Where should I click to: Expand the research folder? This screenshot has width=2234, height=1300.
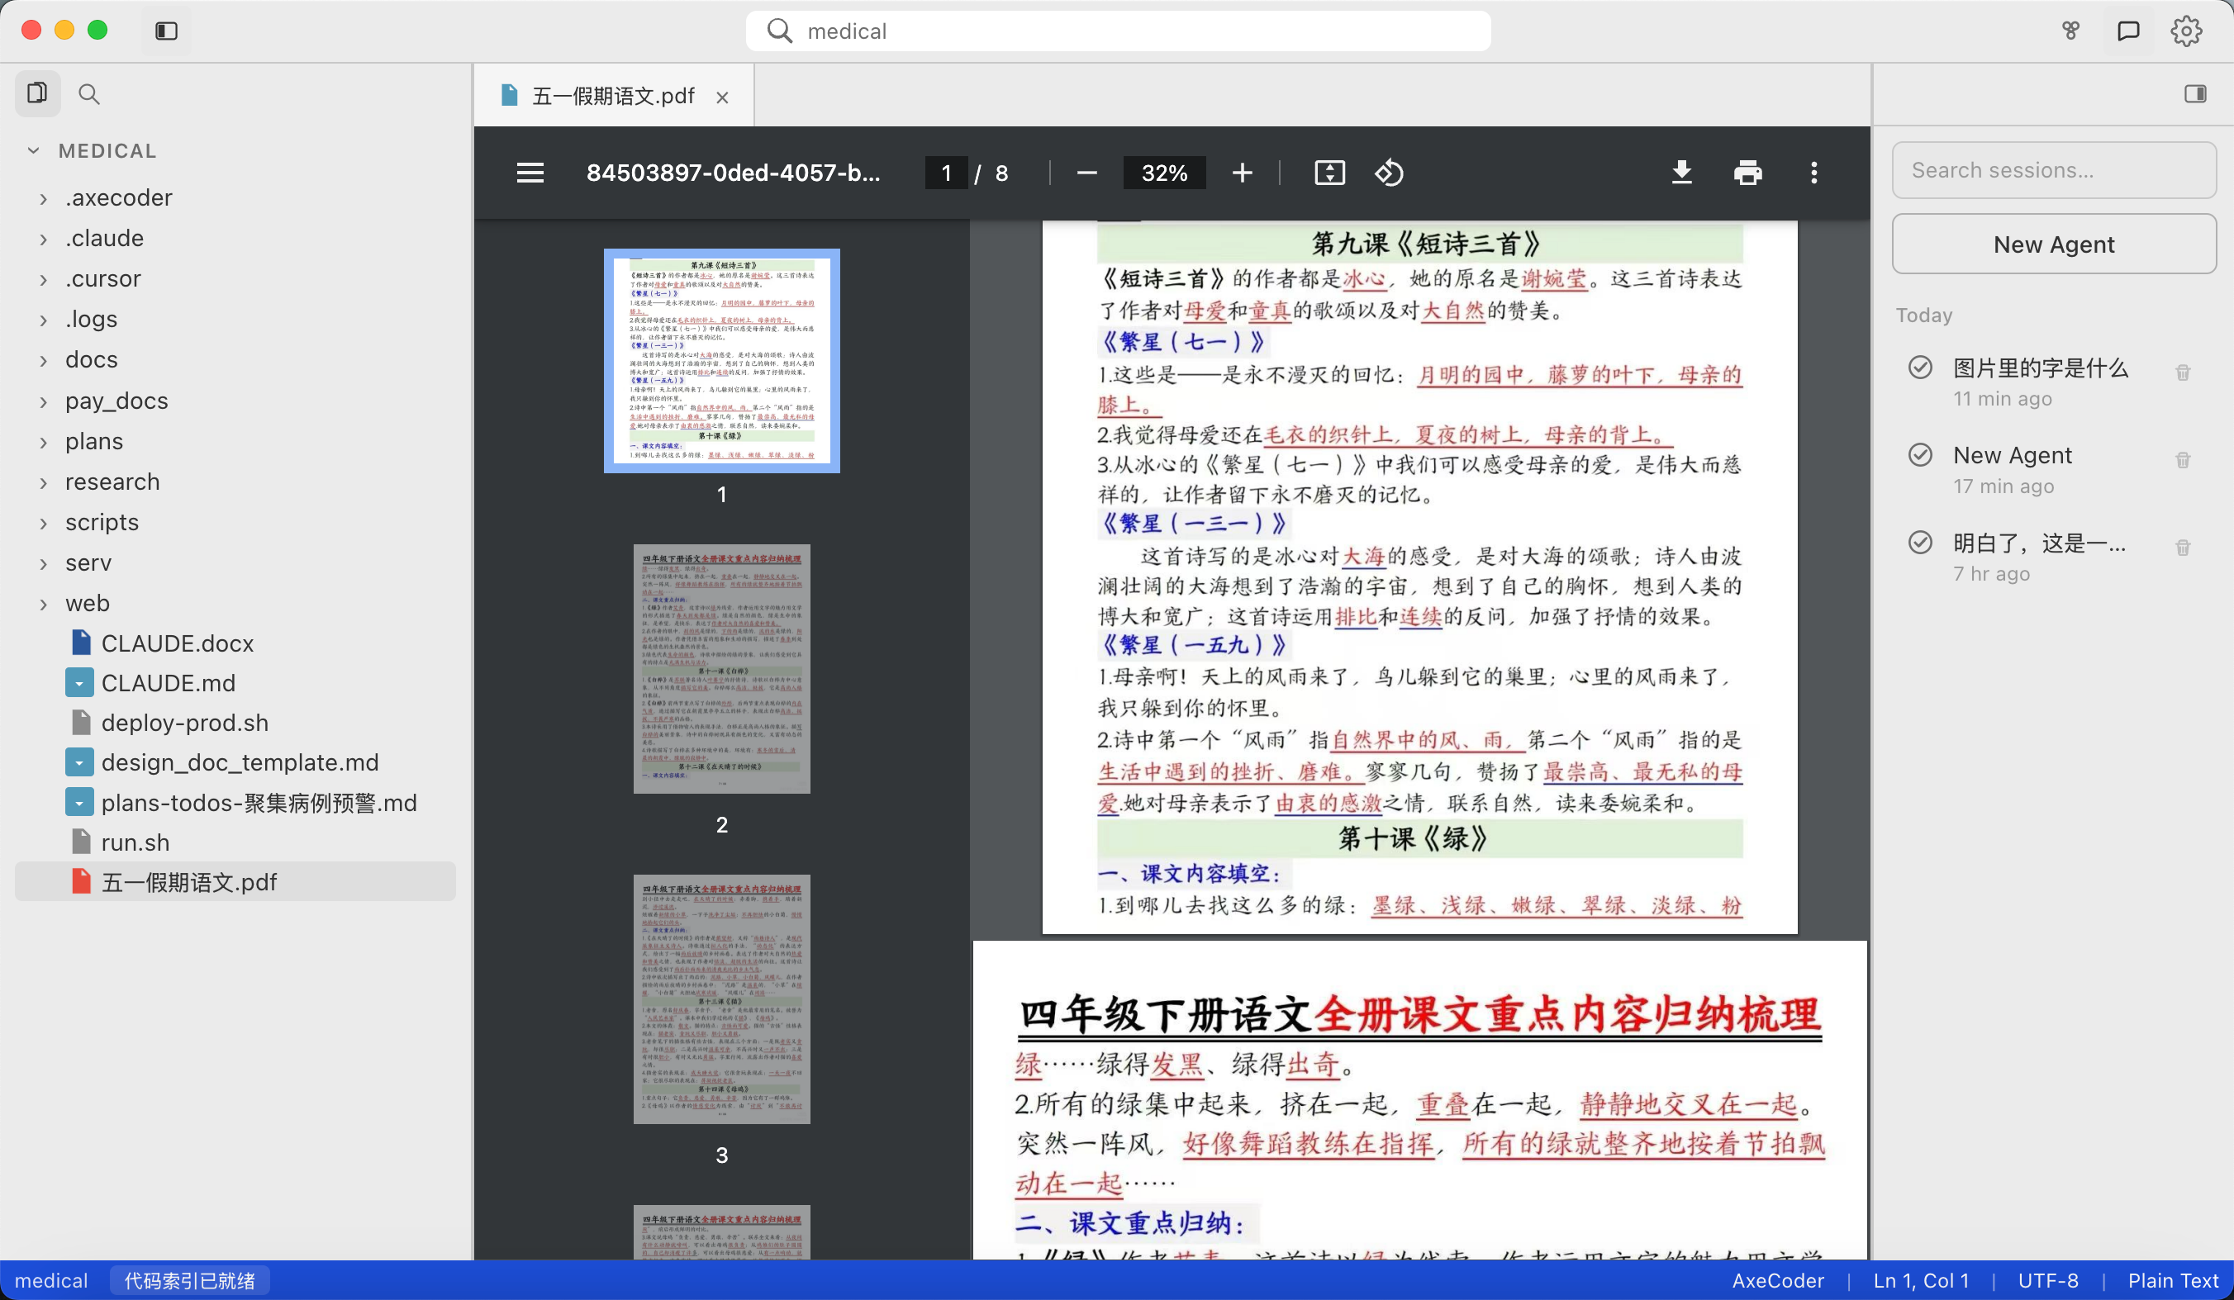(x=112, y=482)
